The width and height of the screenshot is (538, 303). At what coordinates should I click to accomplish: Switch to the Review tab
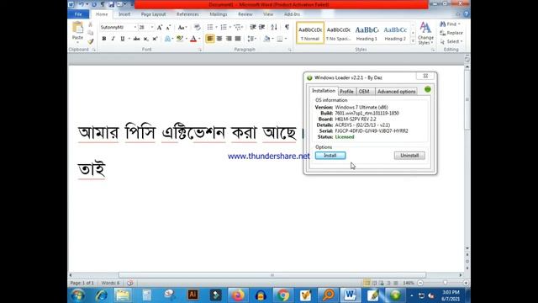245,14
